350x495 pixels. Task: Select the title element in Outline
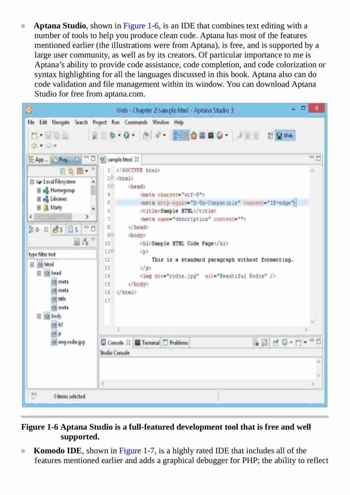click(62, 298)
